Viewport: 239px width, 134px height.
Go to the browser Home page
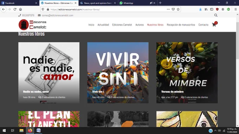tap(20, 9)
